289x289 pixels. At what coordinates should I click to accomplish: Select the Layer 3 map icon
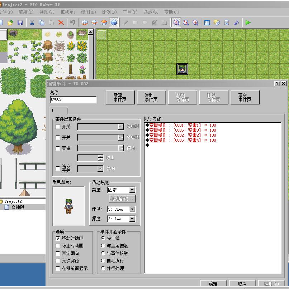(104, 23)
